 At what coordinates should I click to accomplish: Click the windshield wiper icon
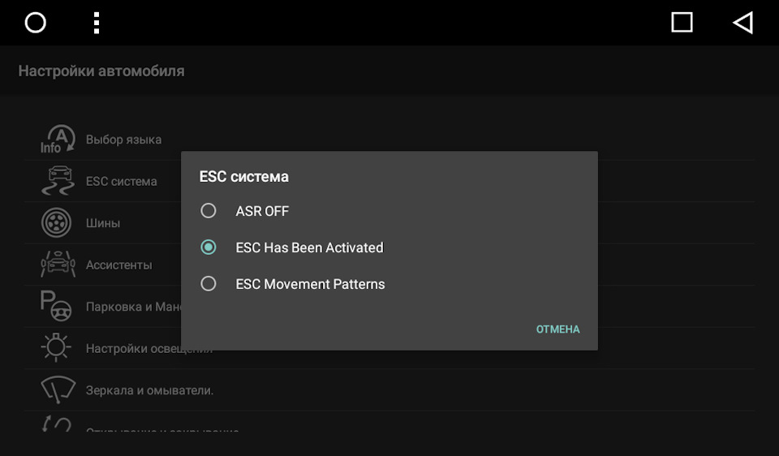pos(58,390)
